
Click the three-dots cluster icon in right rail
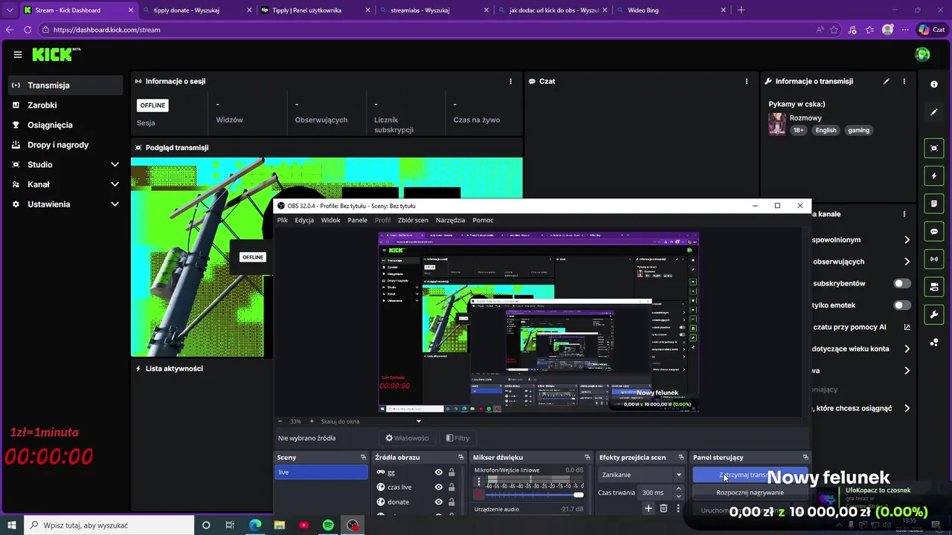934,343
